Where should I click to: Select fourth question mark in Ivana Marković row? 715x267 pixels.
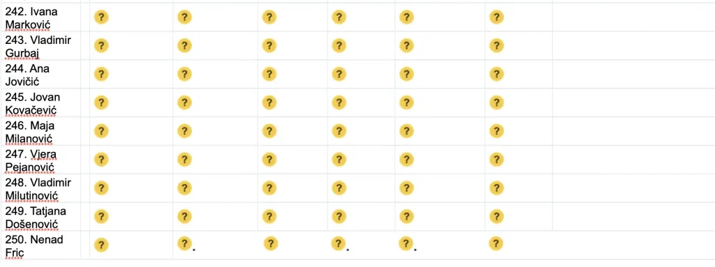pos(339,17)
